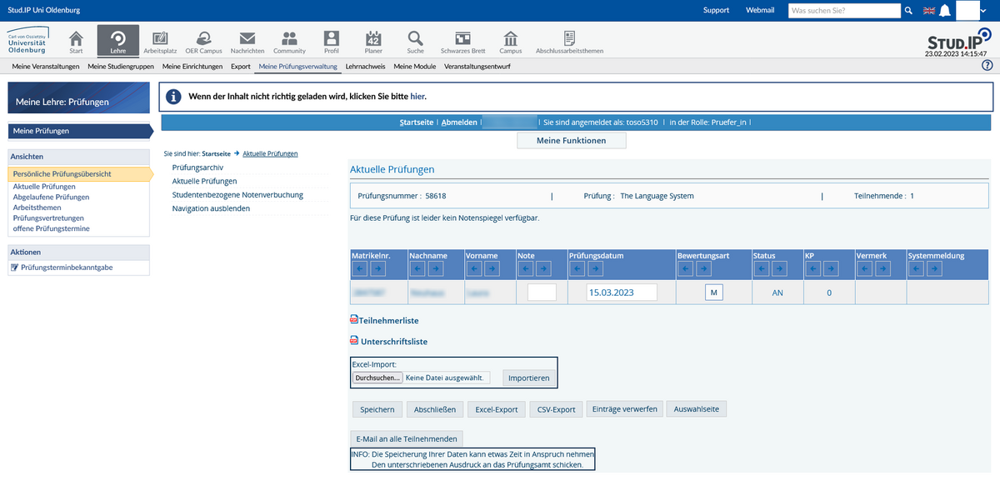Select Arbeitsthemen in sidebar
Image resolution: width=1000 pixels, height=501 pixels.
tap(37, 208)
